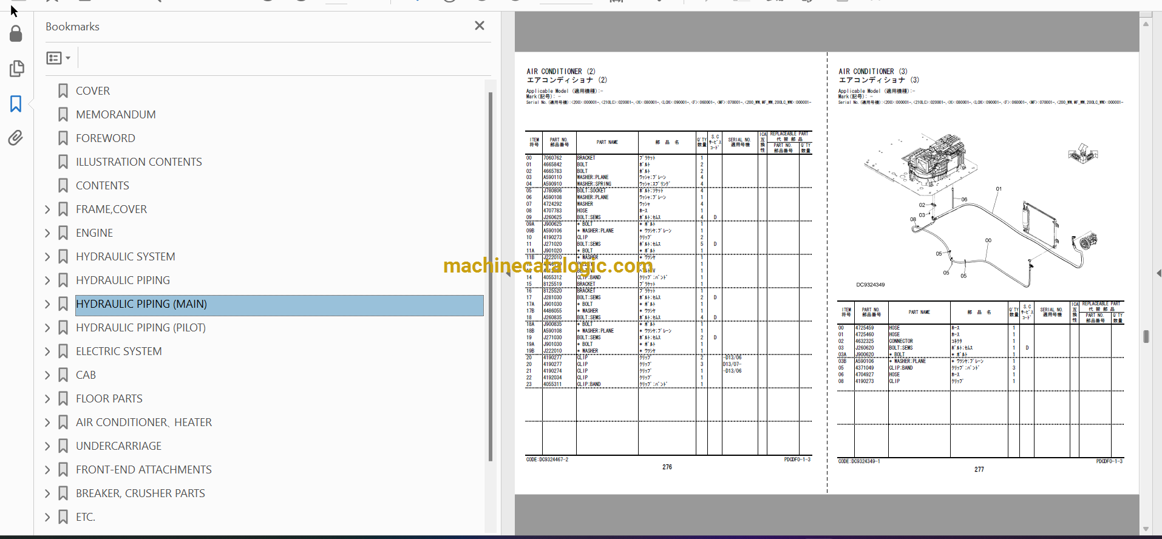This screenshot has height=539, width=1162.
Task: Open the ELECTRIC SYSTEM bookmark
Action: (x=118, y=351)
